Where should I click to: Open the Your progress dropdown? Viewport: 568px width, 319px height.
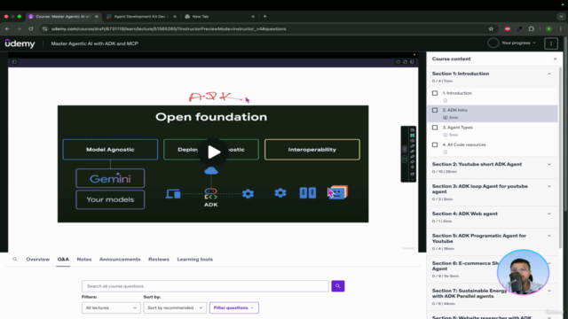point(518,43)
